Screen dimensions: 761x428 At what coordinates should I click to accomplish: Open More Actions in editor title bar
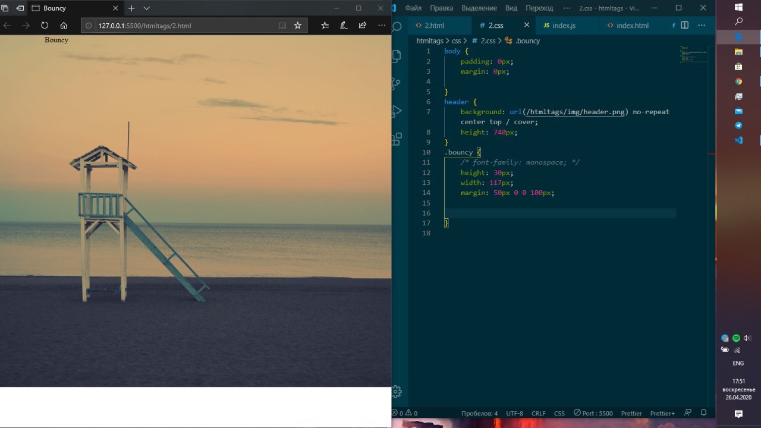(x=702, y=26)
